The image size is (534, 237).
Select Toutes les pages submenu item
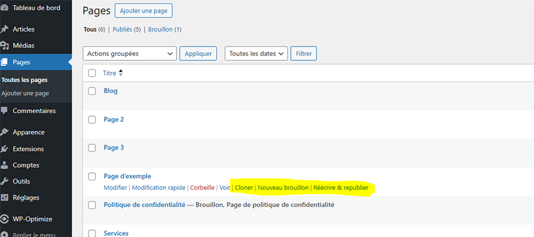(24, 80)
